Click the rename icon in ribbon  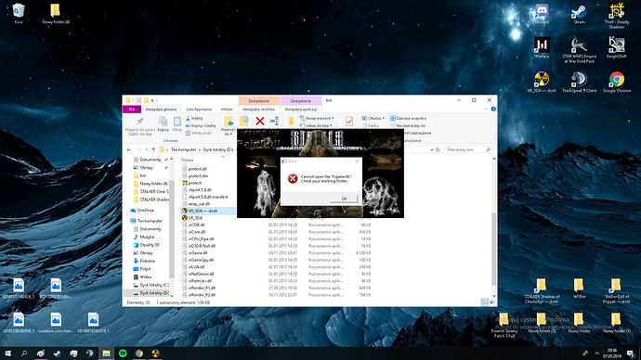point(274,121)
